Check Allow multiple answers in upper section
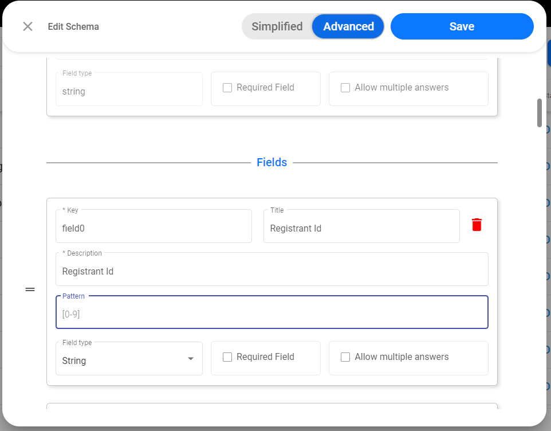551x431 pixels. pyautogui.click(x=345, y=88)
